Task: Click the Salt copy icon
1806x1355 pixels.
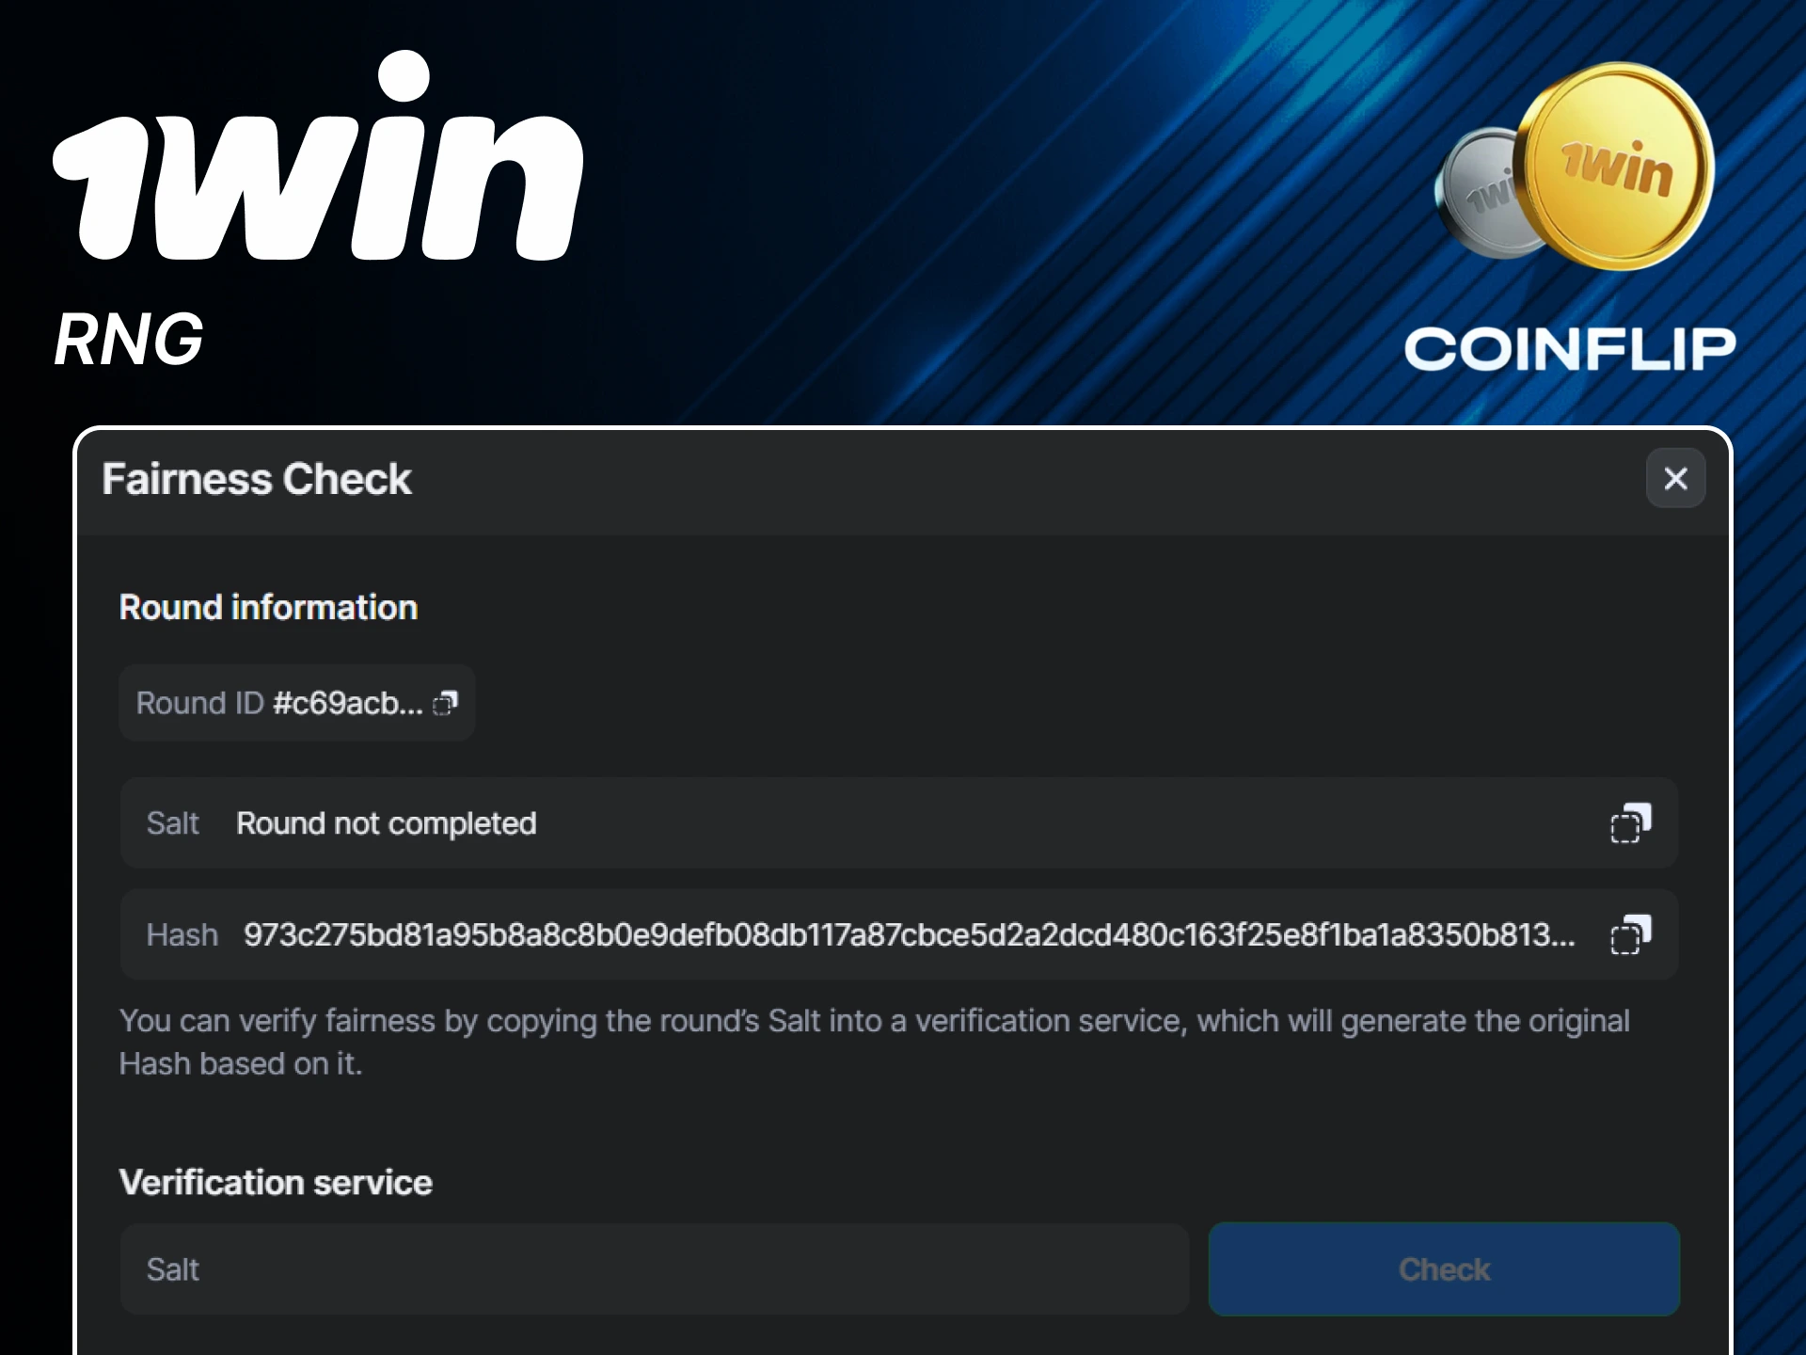Action: click(1632, 823)
